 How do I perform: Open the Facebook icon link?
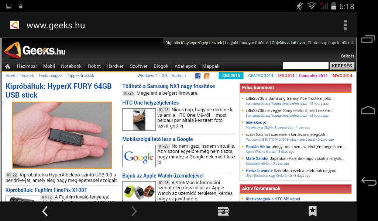[x=198, y=76]
